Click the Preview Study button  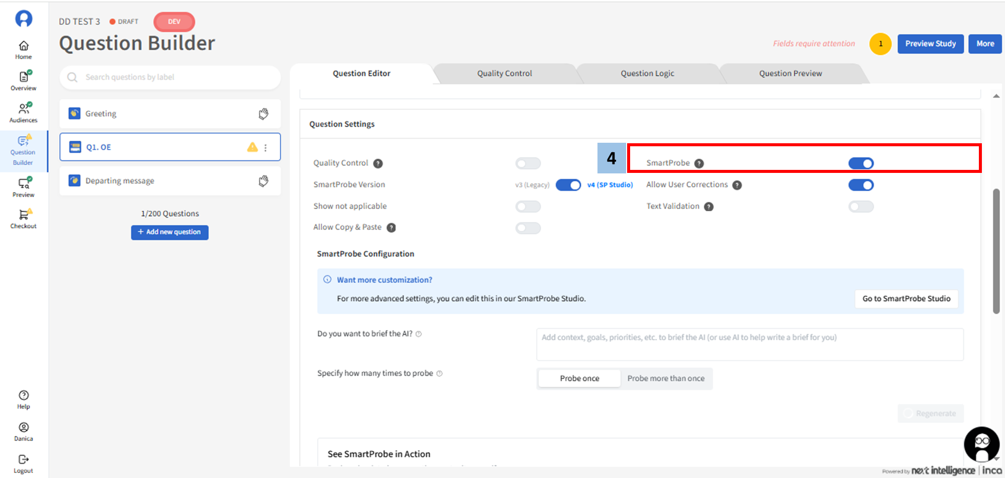[x=930, y=44]
